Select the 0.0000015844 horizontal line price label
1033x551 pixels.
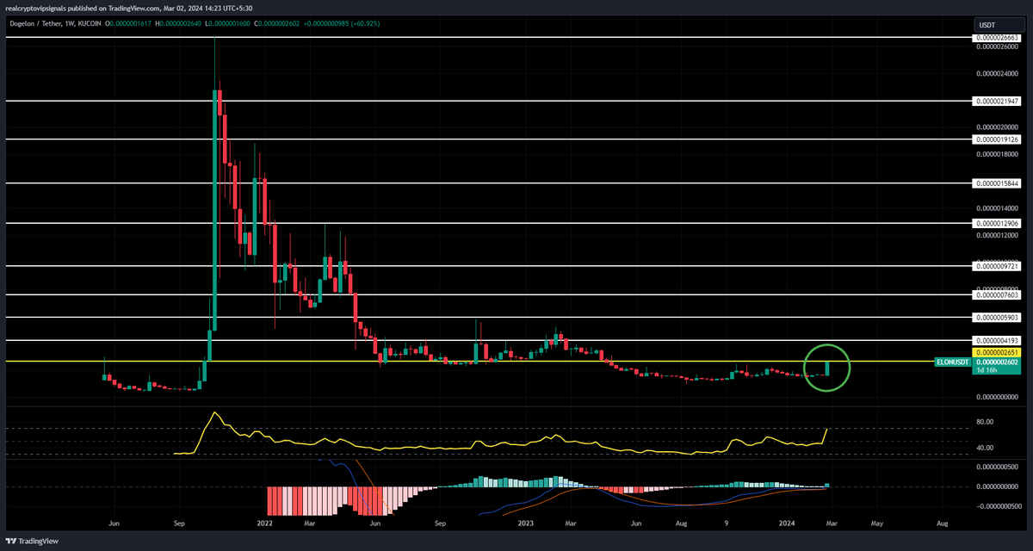(997, 183)
